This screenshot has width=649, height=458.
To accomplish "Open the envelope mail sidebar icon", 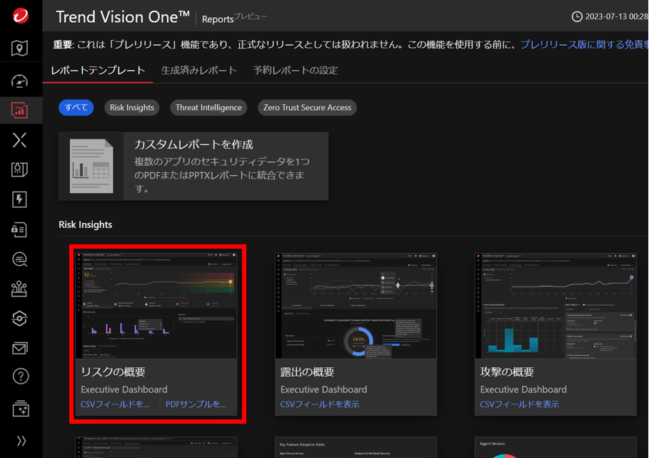I will coord(19,348).
